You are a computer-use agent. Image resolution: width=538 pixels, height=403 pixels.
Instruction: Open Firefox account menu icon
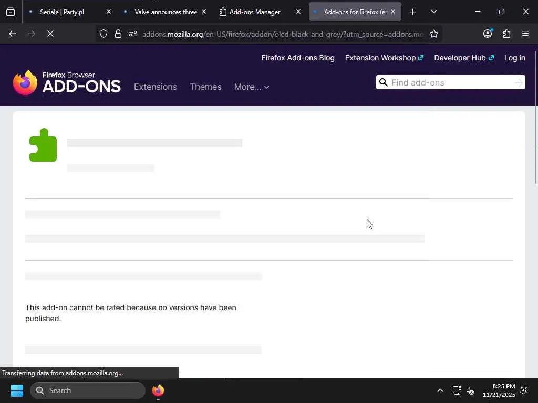point(488,34)
